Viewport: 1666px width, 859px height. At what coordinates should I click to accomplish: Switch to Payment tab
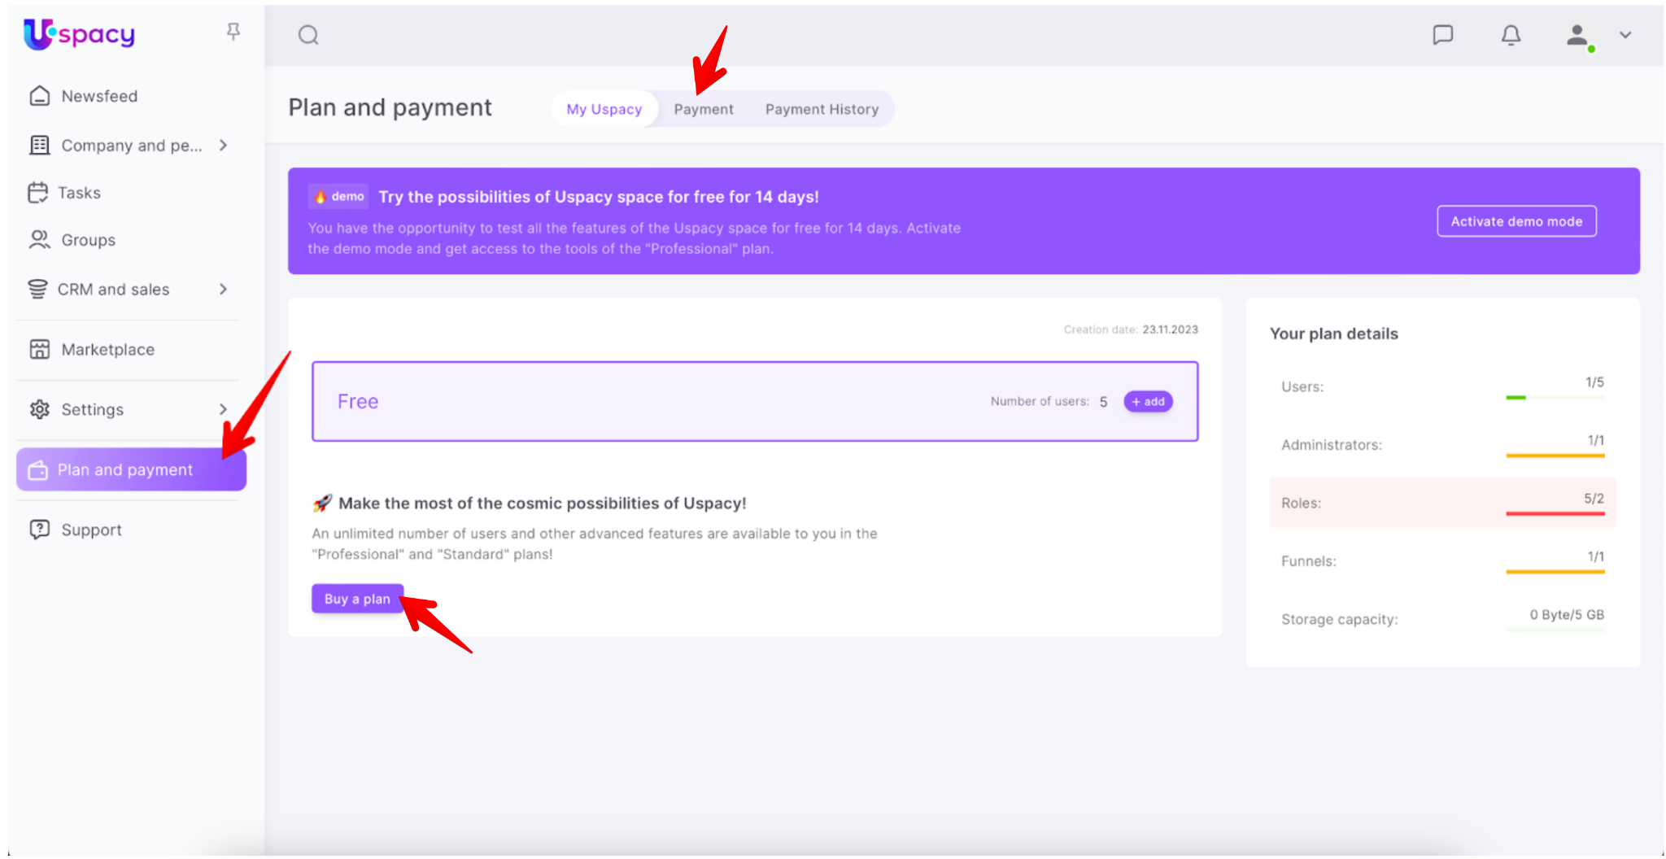click(x=703, y=109)
